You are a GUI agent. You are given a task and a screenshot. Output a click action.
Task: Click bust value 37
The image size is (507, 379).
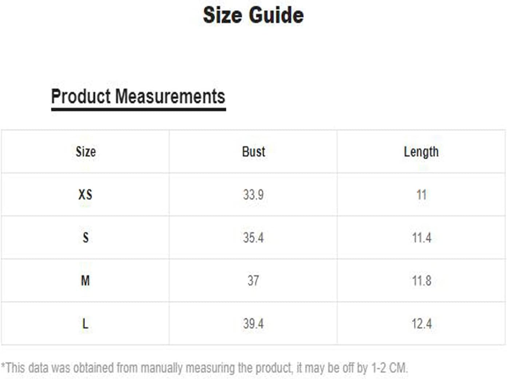[x=253, y=280]
